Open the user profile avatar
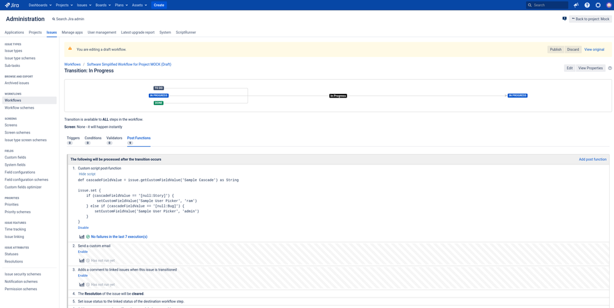 (608, 5)
